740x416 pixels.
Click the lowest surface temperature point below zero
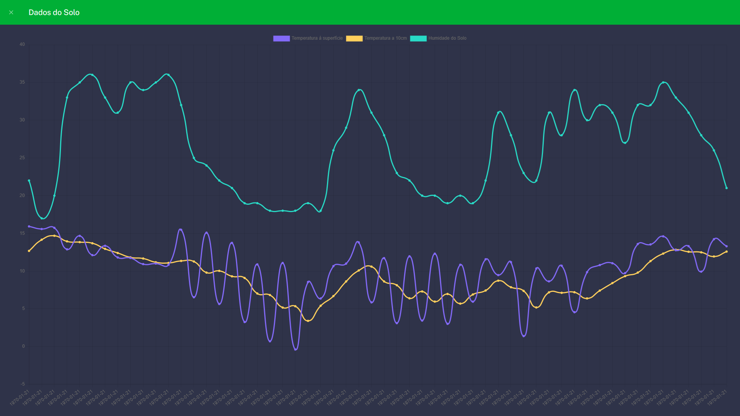point(295,349)
